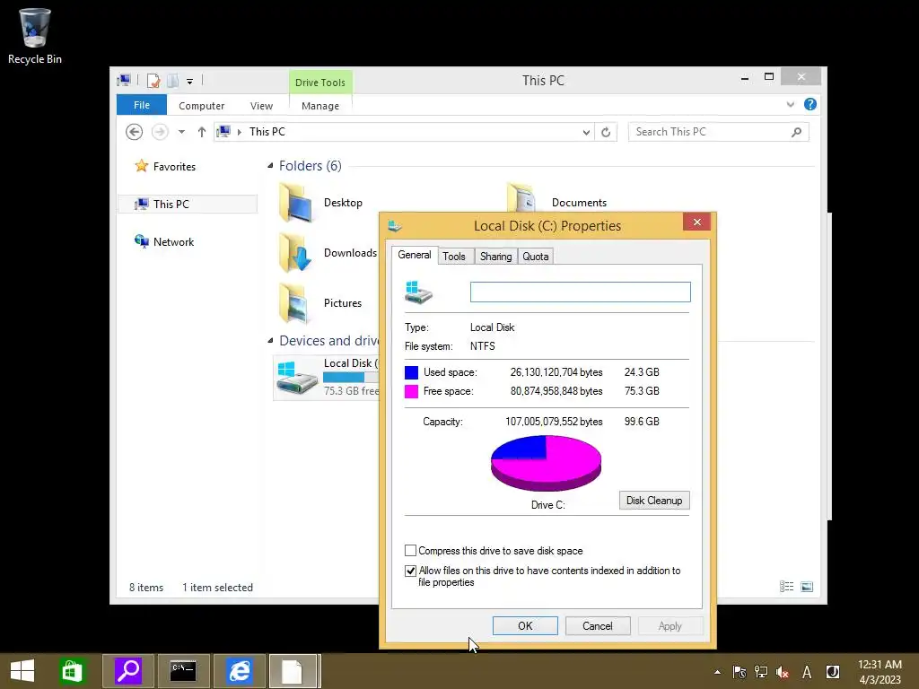This screenshot has width=919, height=689.
Task: Switch to Details view in status bar
Action: point(786,587)
